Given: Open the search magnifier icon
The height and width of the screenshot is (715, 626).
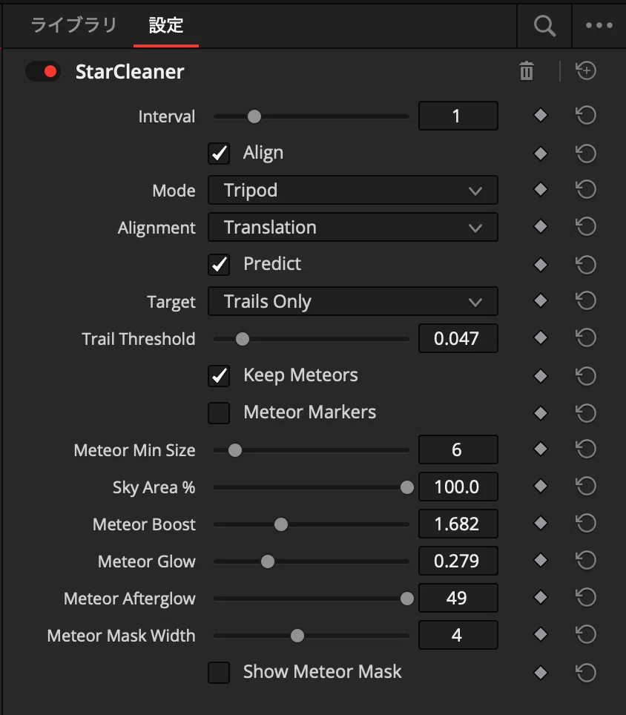Looking at the screenshot, I should click(x=544, y=25).
